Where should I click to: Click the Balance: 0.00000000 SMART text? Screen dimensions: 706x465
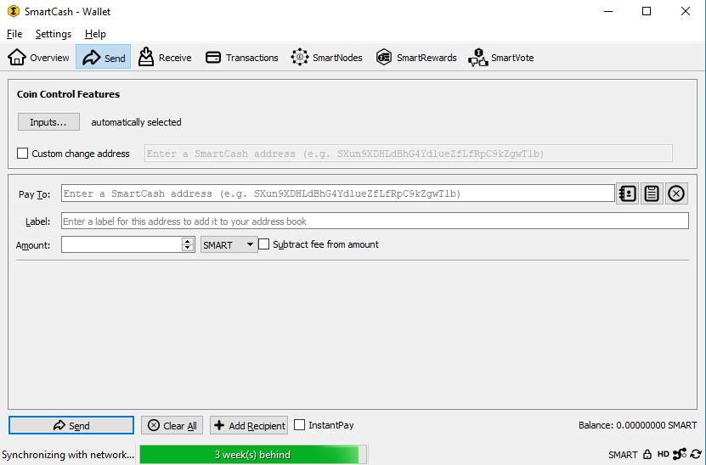[637, 425]
